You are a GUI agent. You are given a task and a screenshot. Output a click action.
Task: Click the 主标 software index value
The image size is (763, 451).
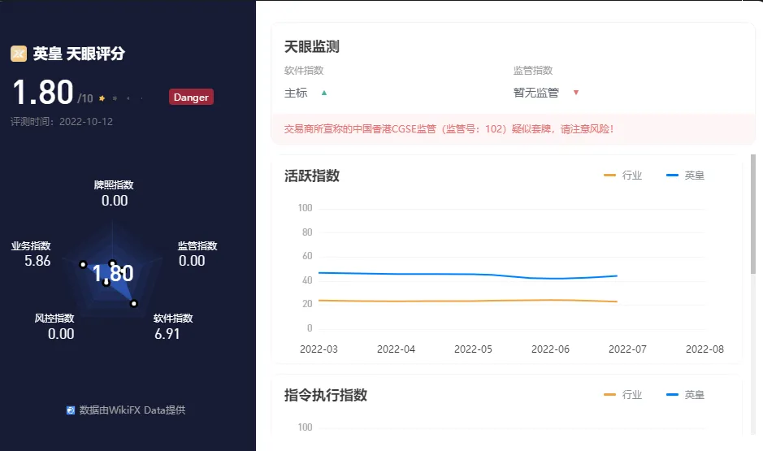click(296, 93)
